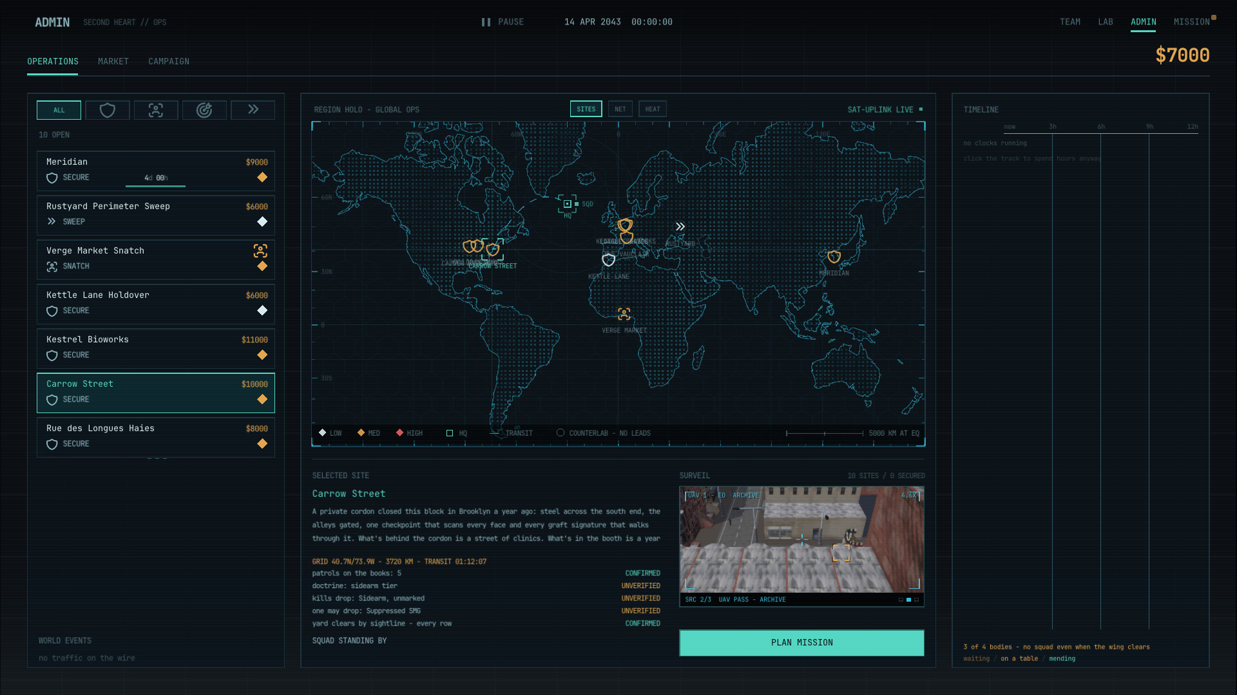This screenshot has width=1237, height=695.
Task: Click Verge Market Snatch orange scan icon
Action: pos(260,250)
